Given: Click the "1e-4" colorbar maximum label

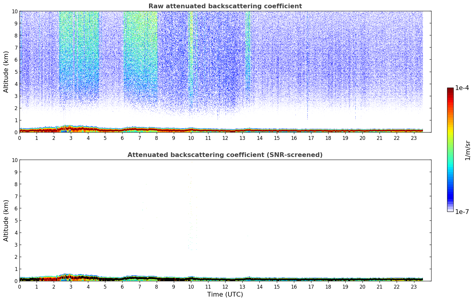Looking at the screenshot, I should tap(462, 88).
